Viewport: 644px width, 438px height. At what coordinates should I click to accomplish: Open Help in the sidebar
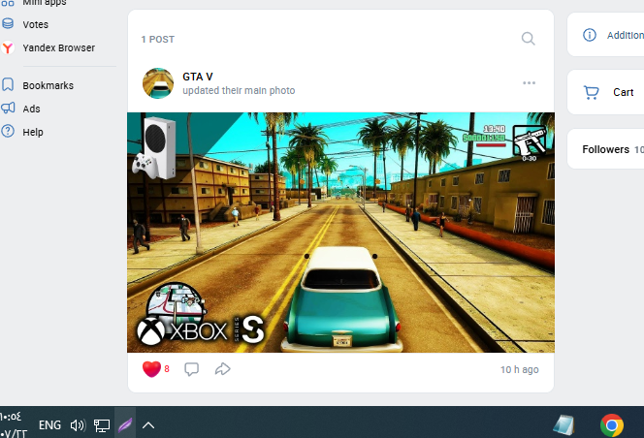33,132
